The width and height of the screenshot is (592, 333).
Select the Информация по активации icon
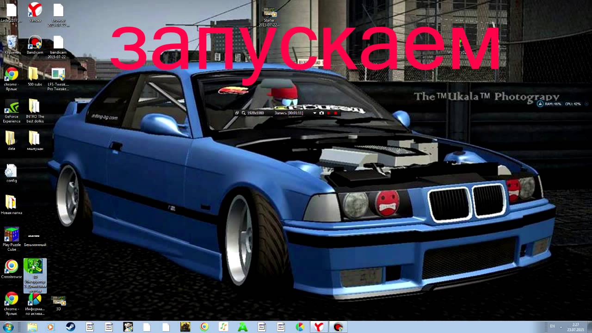click(35, 303)
